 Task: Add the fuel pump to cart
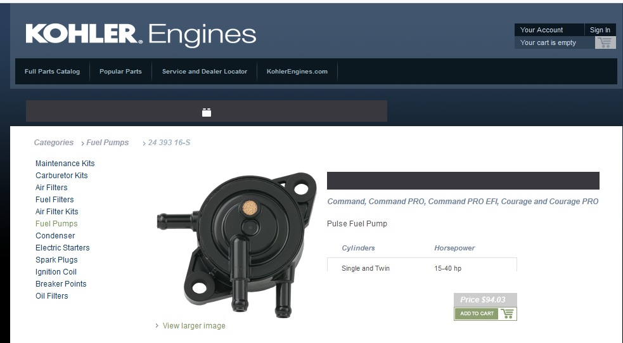[x=477, y=314]
